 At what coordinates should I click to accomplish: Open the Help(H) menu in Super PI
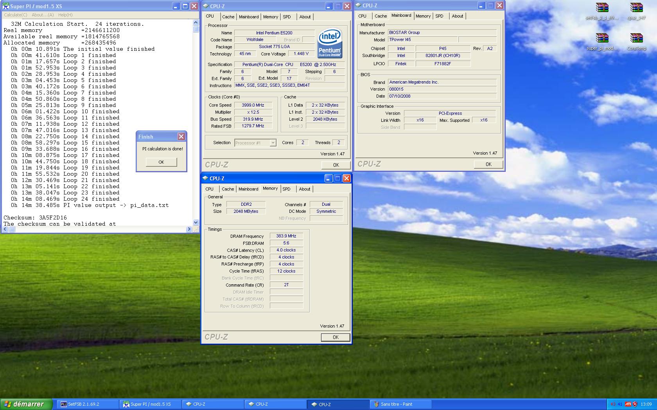click(65, 15)
